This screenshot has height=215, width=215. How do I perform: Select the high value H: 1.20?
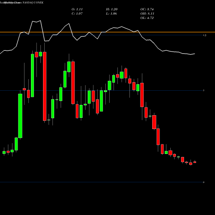click(112, 9)
